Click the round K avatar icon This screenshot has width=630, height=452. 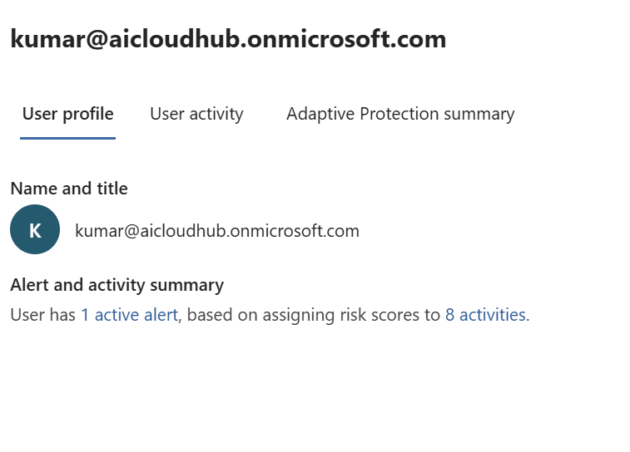pos(35,229)
